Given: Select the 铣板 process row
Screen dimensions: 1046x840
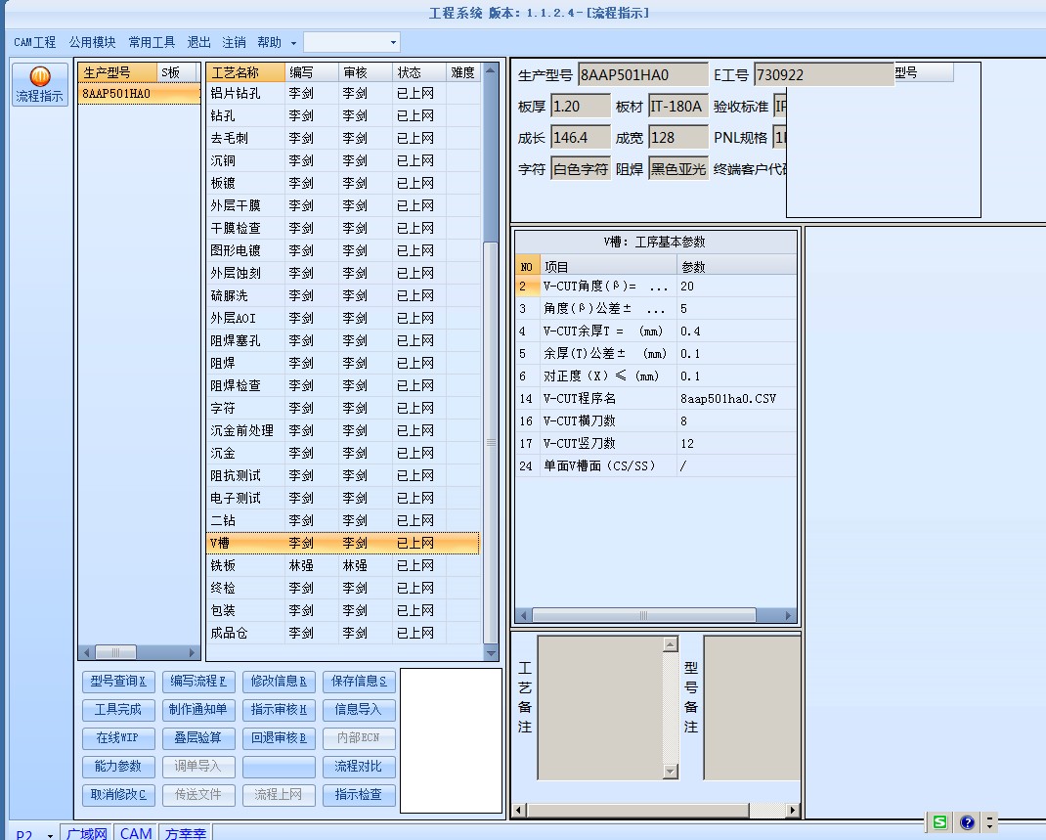Looking at the screenshot, I should coord(343,566).
